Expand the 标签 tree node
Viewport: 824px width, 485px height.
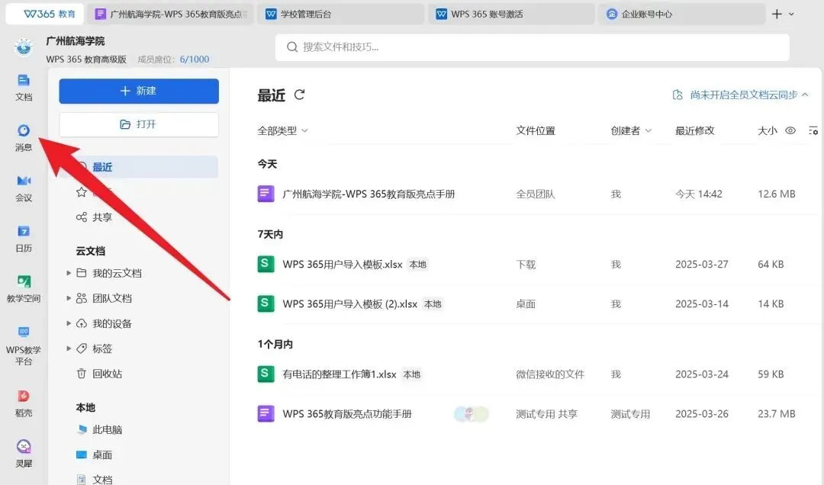69,348
